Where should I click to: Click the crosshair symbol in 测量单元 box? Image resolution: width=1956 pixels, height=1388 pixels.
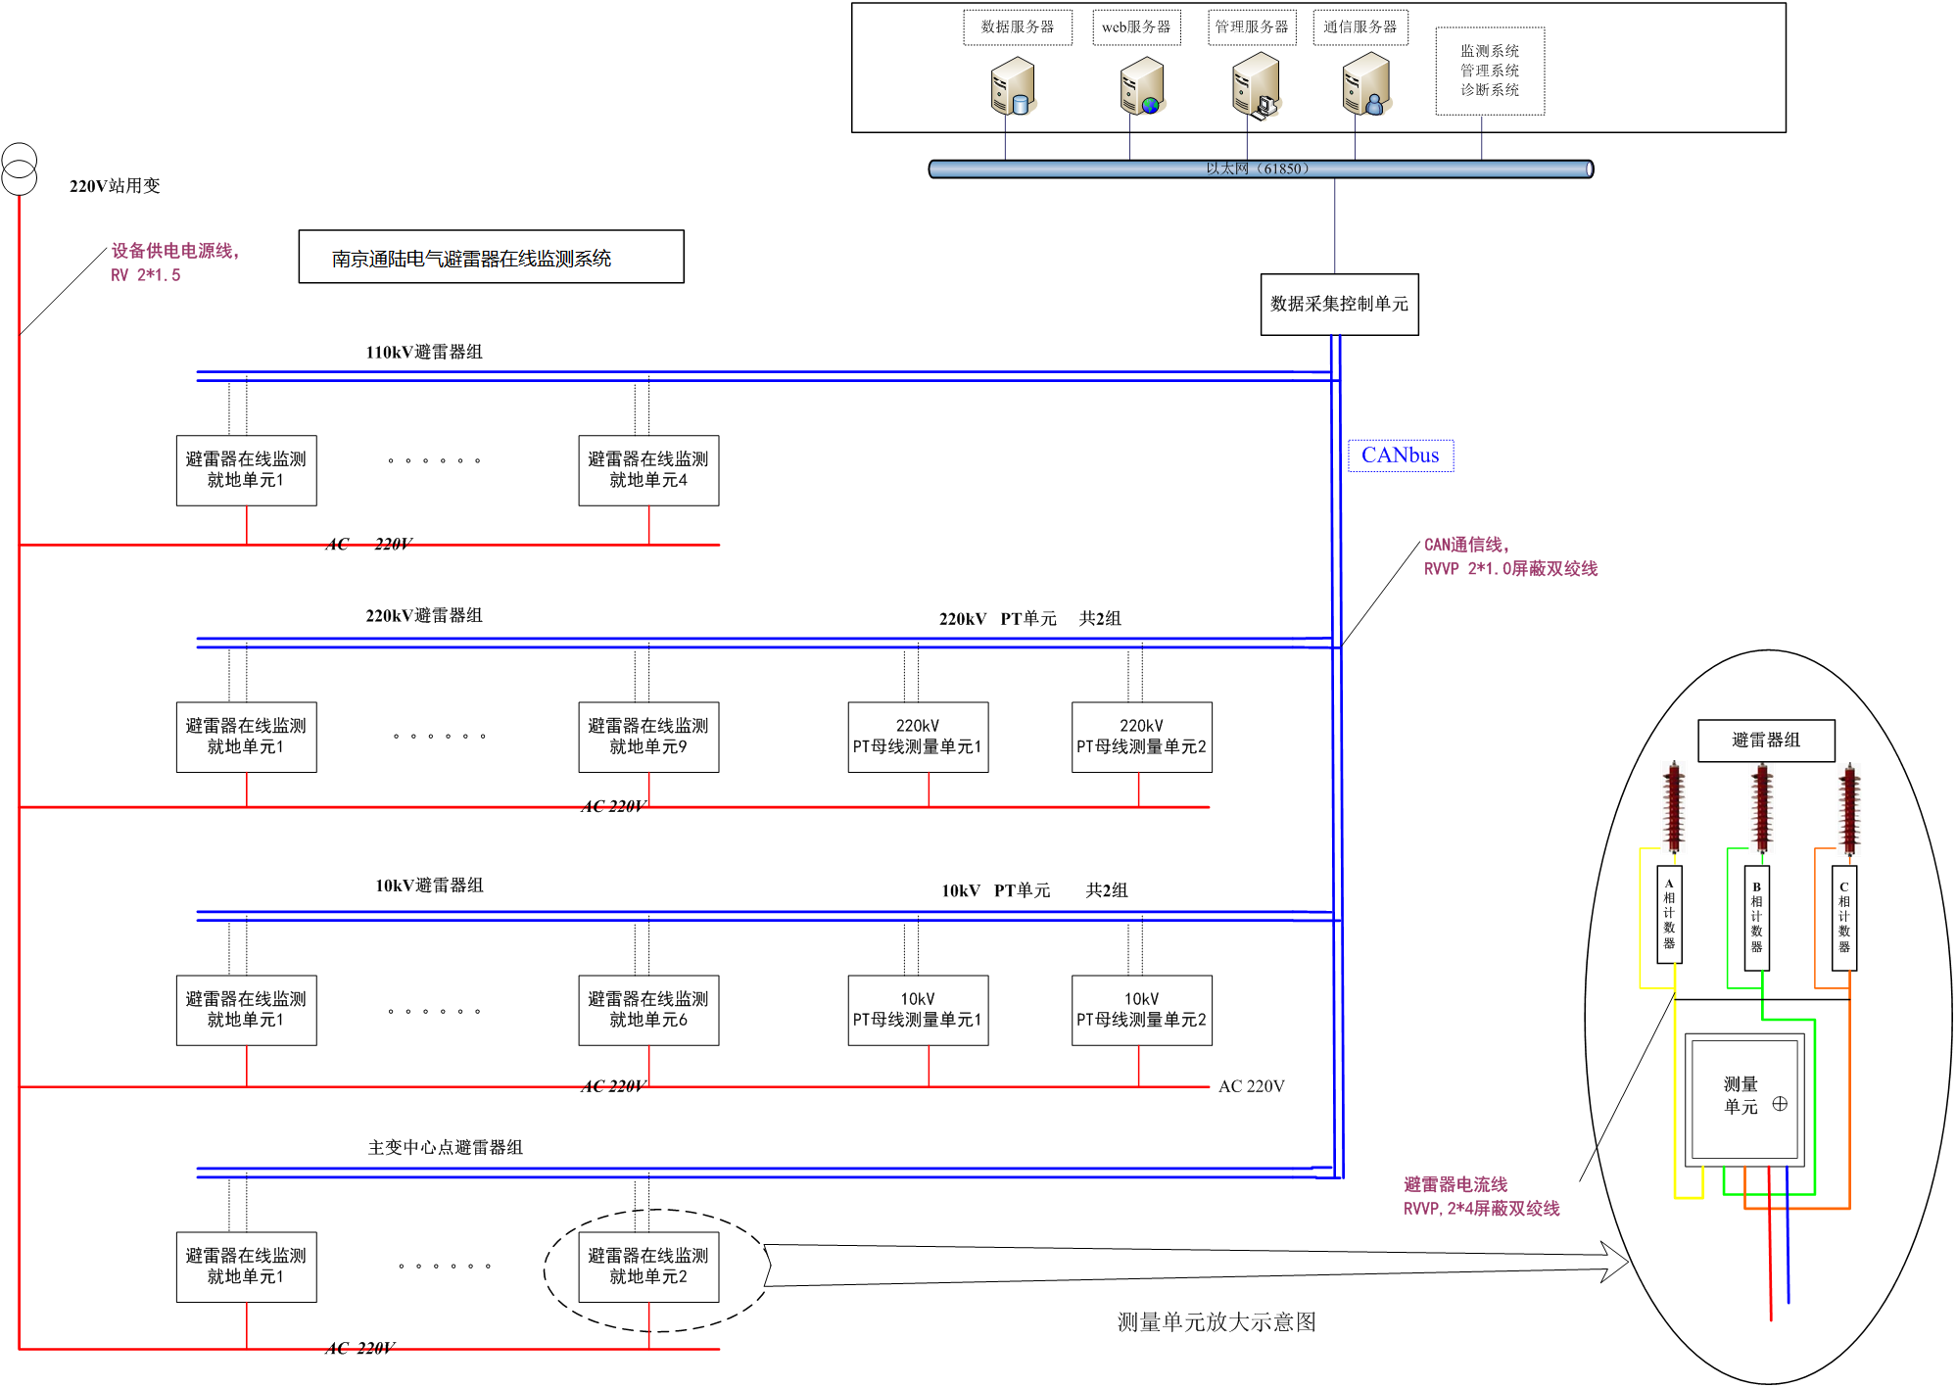pyautogui.click(x=1780, y=1104)
